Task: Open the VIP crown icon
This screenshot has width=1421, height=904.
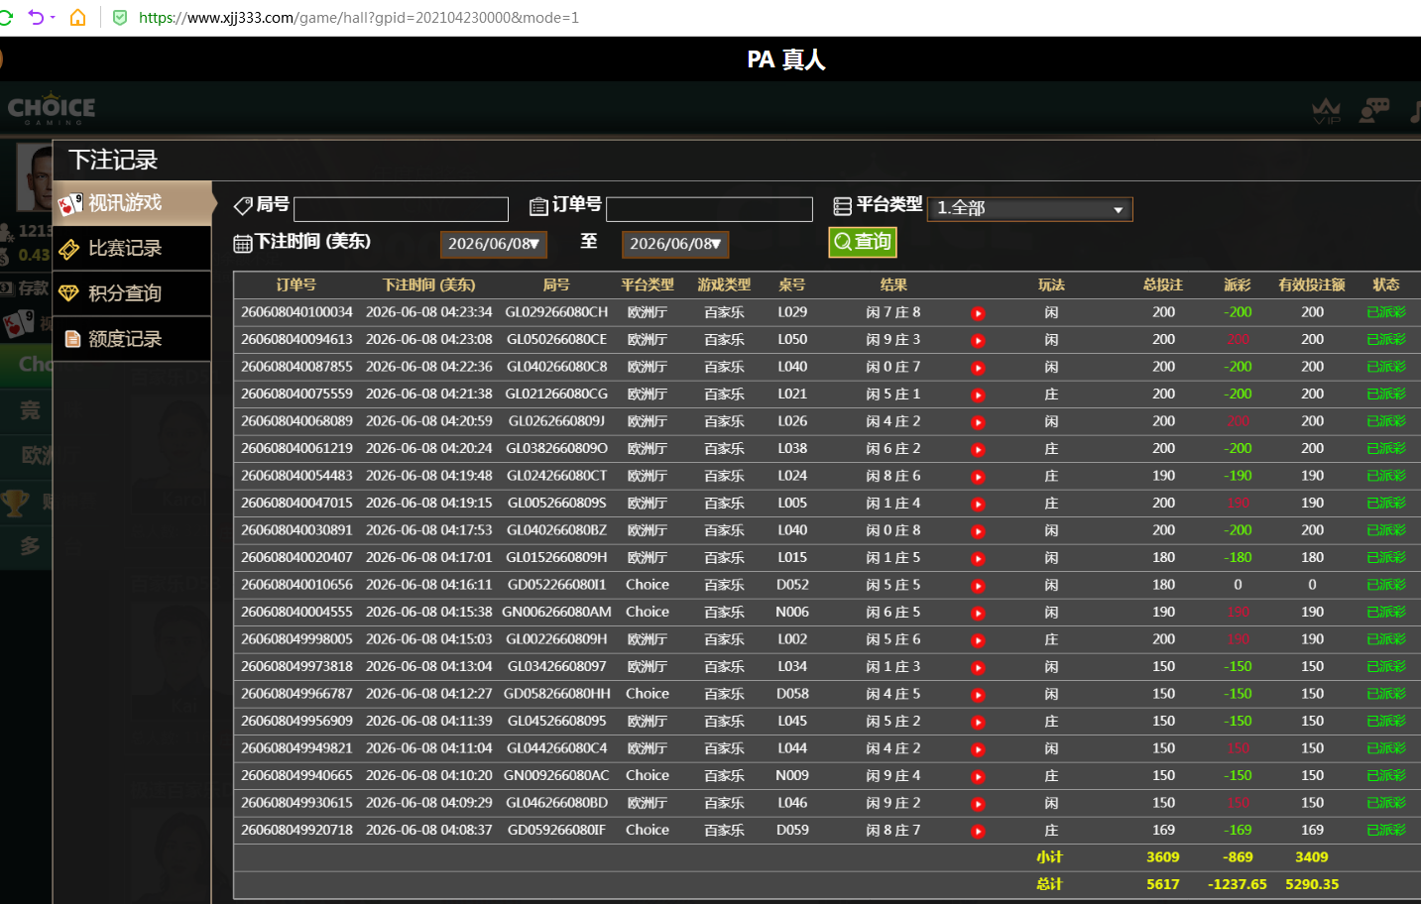Action: tap(1326, 111)
